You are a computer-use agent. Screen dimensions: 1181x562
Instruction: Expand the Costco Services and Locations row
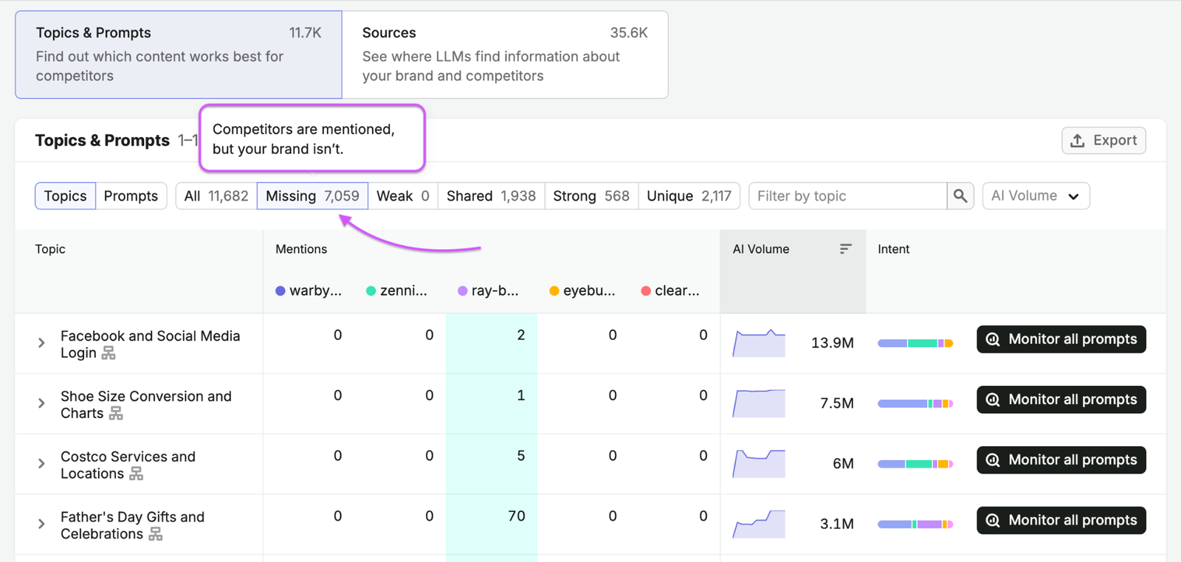[41, 464]
